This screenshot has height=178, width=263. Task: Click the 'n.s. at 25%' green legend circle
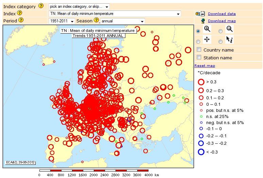point(201,116)
